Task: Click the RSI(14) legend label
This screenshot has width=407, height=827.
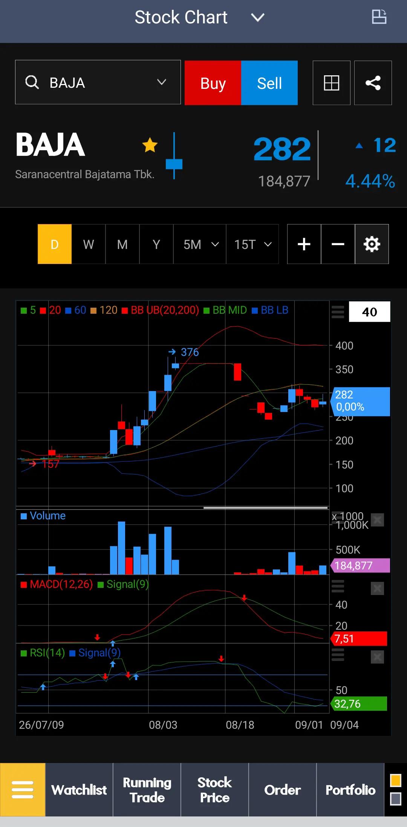Action: (43, 653)
